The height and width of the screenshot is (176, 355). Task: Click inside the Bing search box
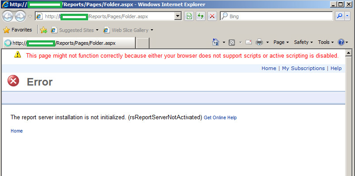(x=276, y=16)
